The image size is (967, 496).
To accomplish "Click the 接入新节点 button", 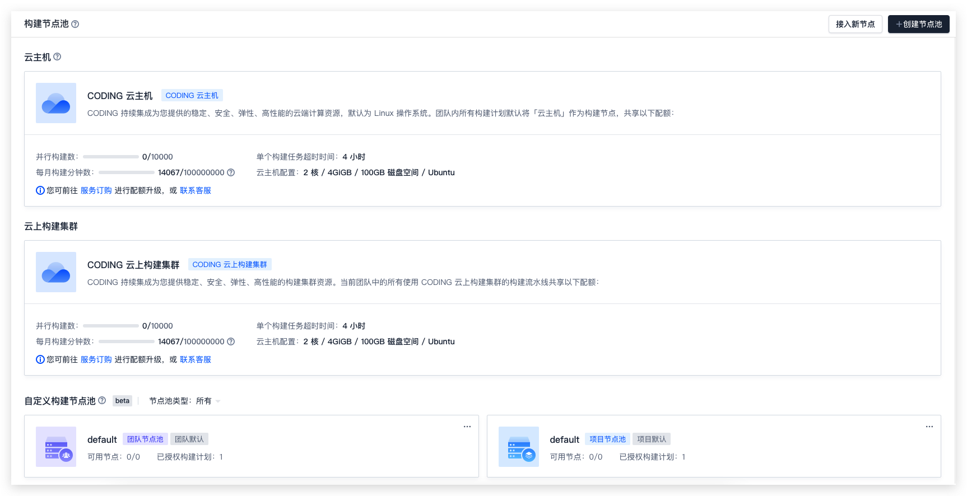I will (x=856, y=24).
